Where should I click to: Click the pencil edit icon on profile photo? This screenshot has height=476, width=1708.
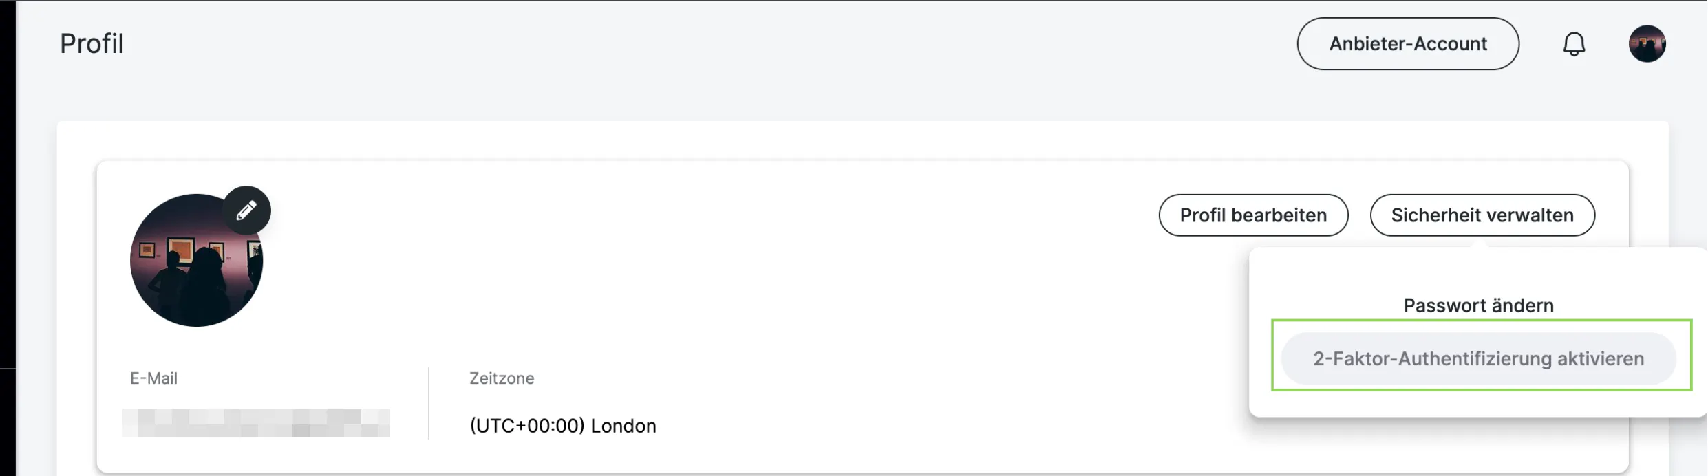click(x=246, y=210)
